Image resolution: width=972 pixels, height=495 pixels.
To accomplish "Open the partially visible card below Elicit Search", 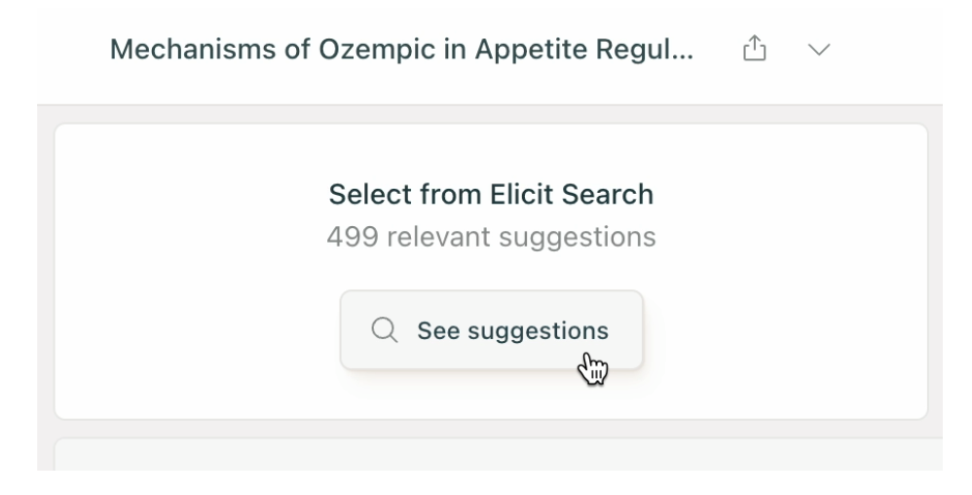I will (x=499, y=454).
